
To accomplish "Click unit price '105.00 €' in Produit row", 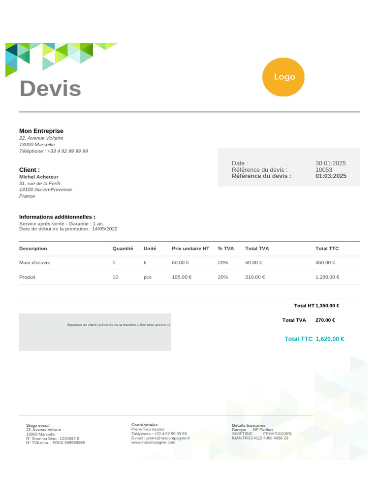I will click(x=182, y=277).
